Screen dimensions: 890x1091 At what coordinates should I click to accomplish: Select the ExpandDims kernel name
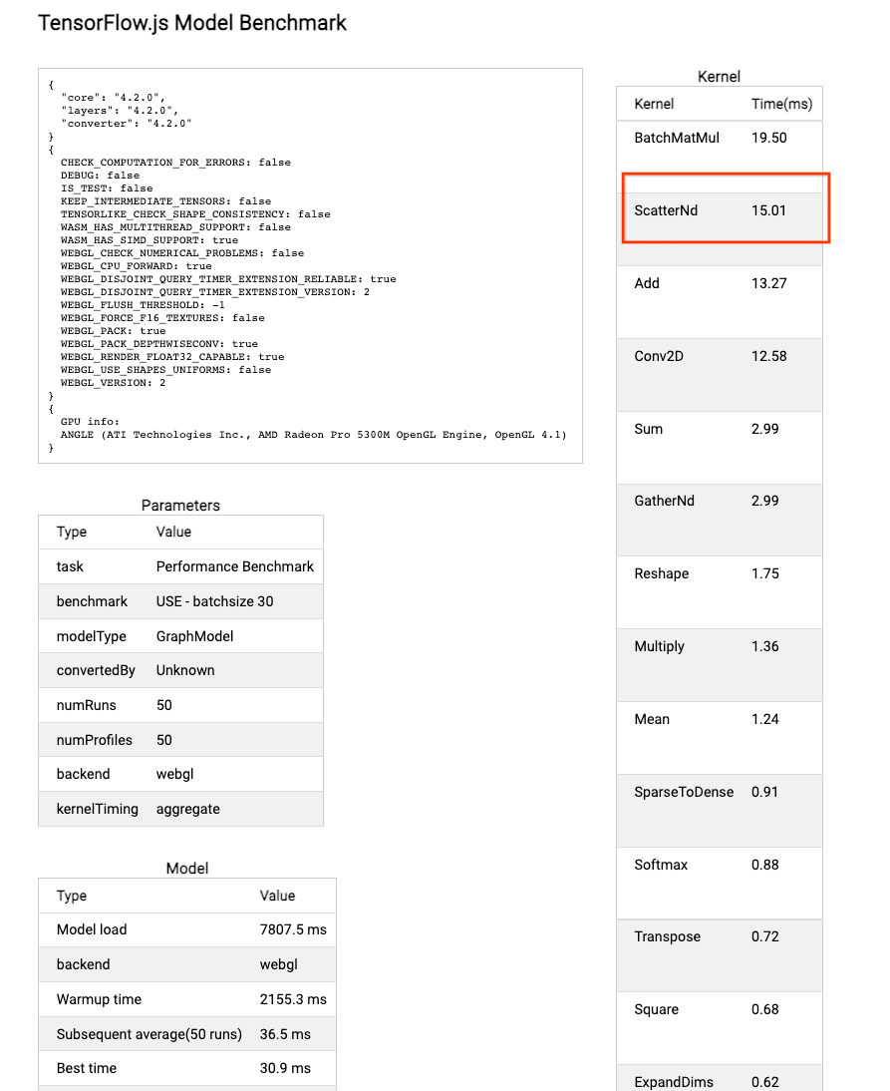674,1083
